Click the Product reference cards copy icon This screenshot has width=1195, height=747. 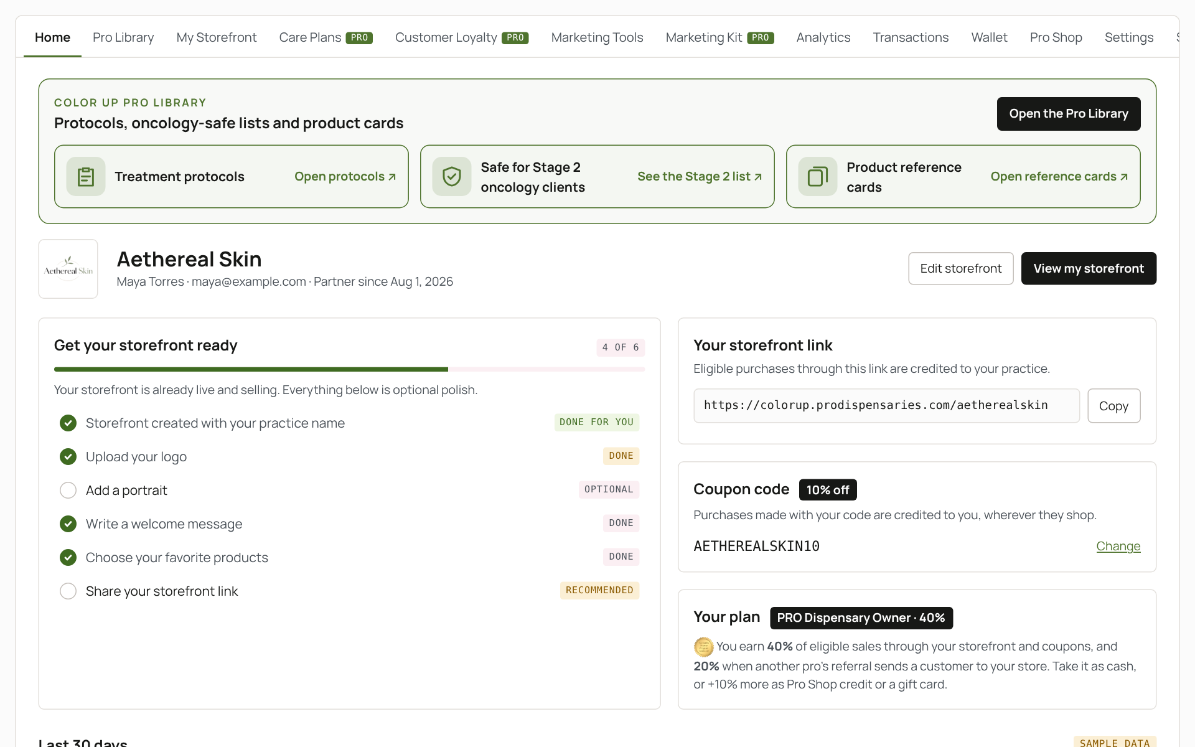tap(818, 177)
